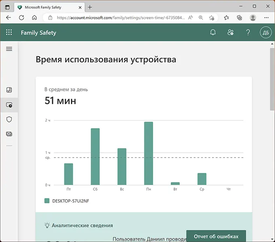Click the Вс bar in chart
275x242 pixels.
pyautogui.click(x=122, y=166)
